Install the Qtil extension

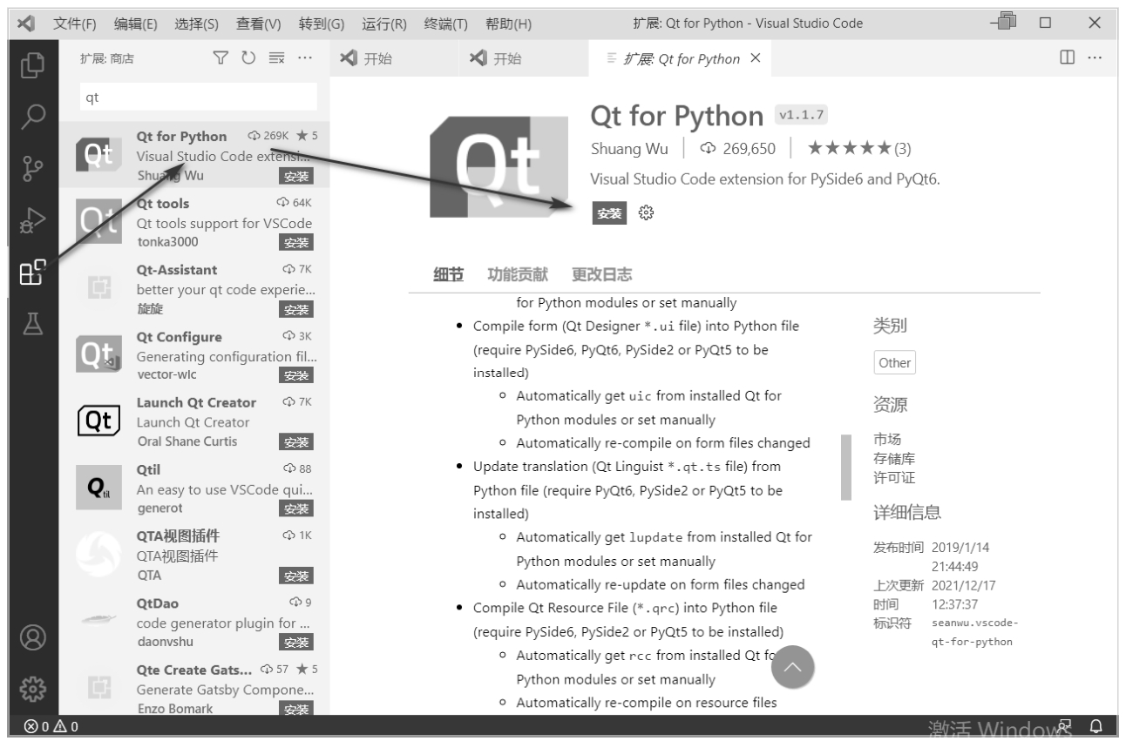[x=296, y=509]
